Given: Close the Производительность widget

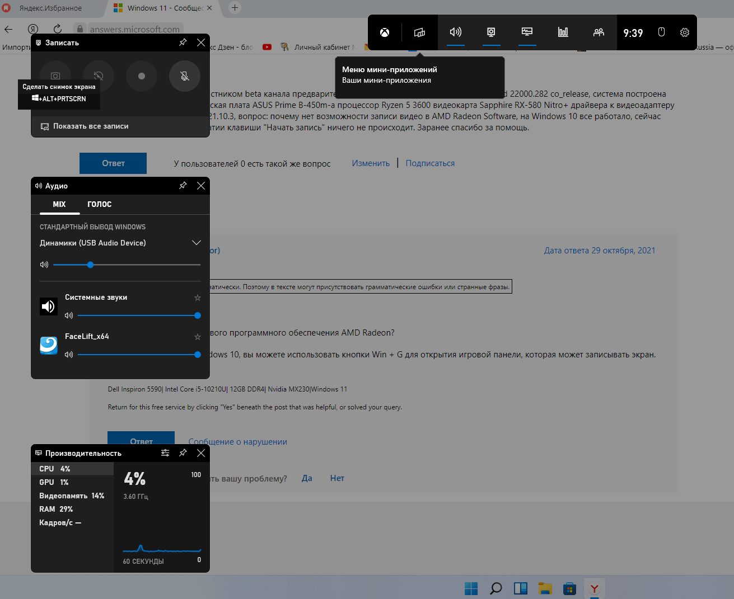Looking at the screenshot, I should 201,453.
